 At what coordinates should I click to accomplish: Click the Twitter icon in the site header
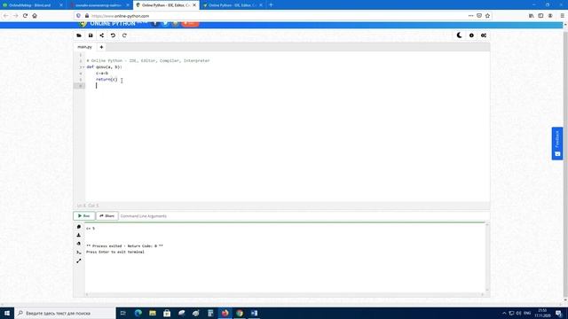pos(165,24)
